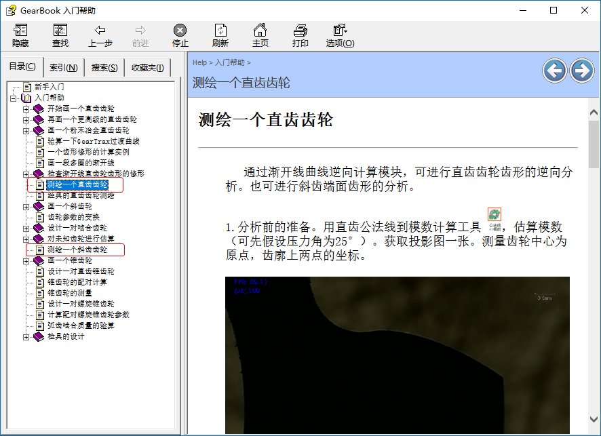The image size is (601, 436).
Task: Click the 入门帮助 breadcrumb link
Action: pyautogui.click(x=229, y=62)
